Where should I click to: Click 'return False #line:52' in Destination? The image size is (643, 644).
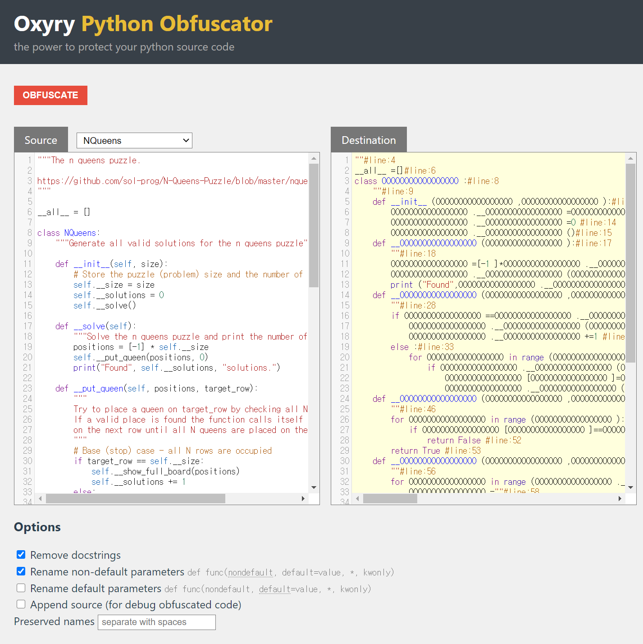[x=474, y=440]
